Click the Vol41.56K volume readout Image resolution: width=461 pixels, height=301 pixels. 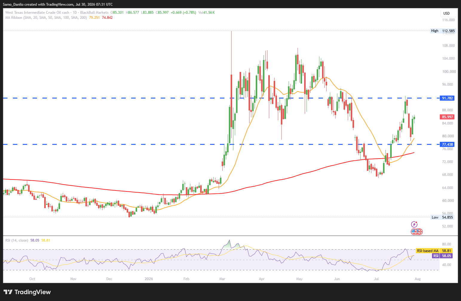click(x=206, y=13)
